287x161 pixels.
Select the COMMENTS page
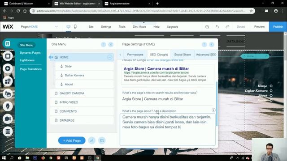click(x=82, y=111)
